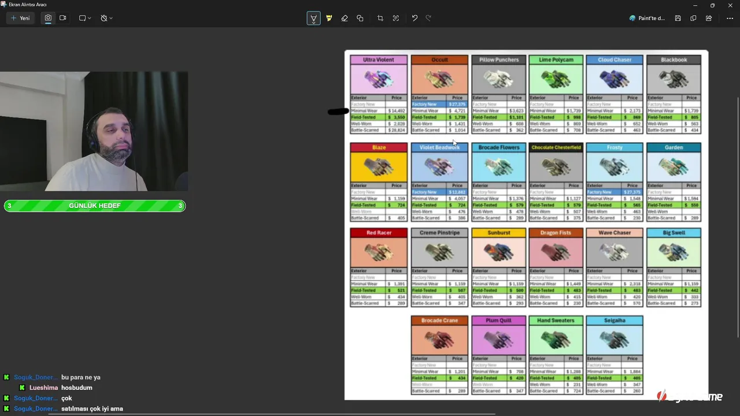Activate the image crop tool
The width and height of the screenshot is (740, 416).
tap(380, 18)
